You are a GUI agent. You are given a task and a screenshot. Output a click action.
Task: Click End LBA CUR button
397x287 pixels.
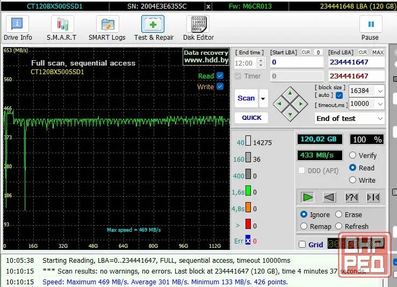(363, 52)
